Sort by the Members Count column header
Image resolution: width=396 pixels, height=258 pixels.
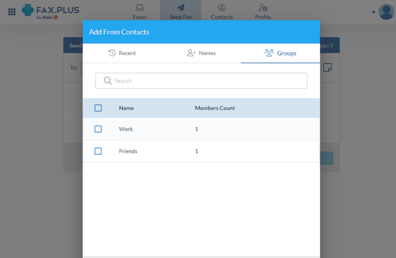coord(215,108)
